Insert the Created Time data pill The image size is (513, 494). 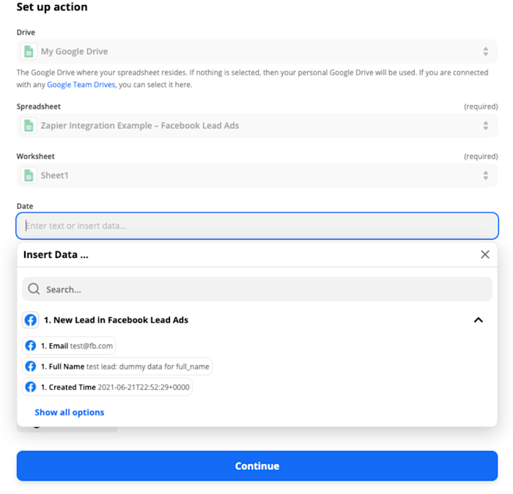(107, 387)
